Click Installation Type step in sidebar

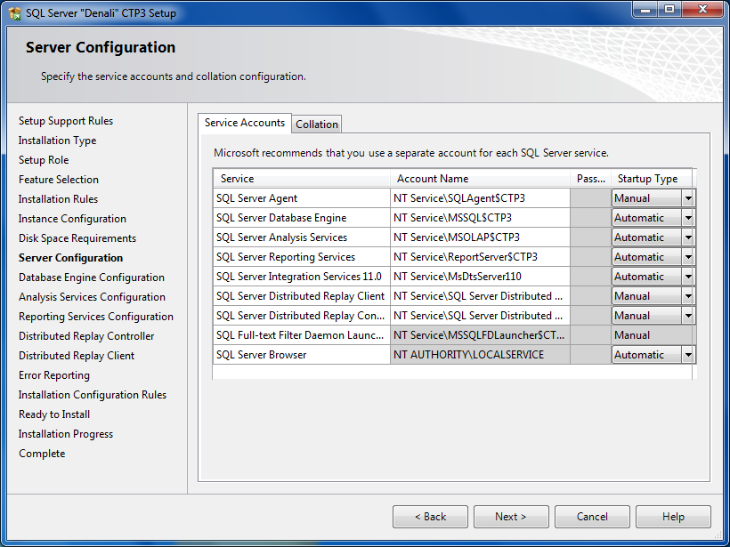[x=57, y=141]
